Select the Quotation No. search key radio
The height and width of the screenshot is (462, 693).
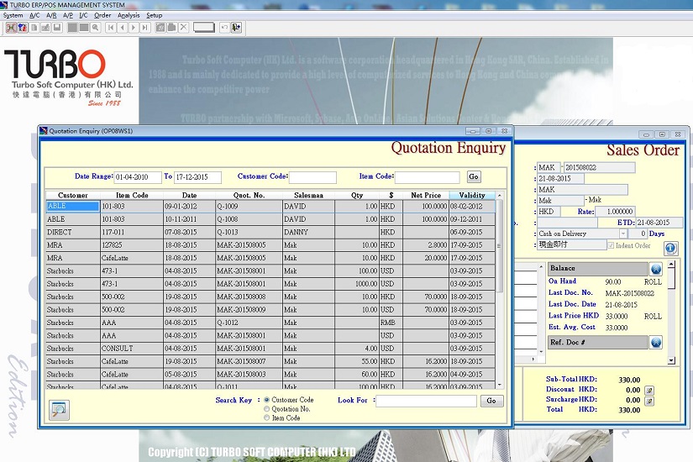point(266,409)
